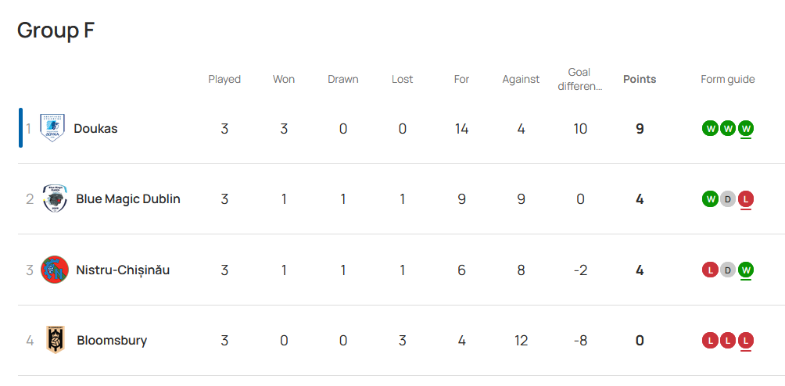Click Nistru-Chișinău's first red L badge

[710, 270]
